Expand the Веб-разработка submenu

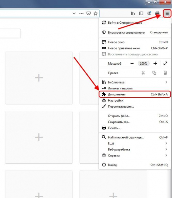tap(135, 149)
